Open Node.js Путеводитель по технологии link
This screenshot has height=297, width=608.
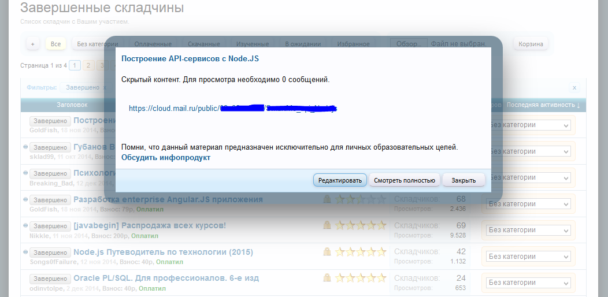tap(163, 252)
